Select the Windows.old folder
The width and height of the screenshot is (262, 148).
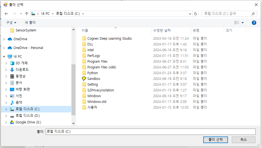click(x=97, y=102)
